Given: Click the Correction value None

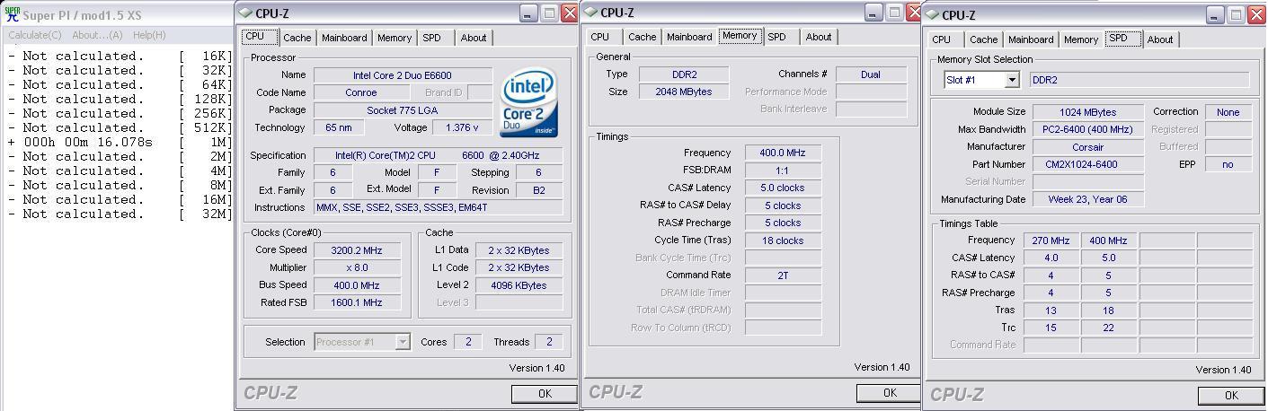Looking at the screenshot, I should tap(1228, 112).
